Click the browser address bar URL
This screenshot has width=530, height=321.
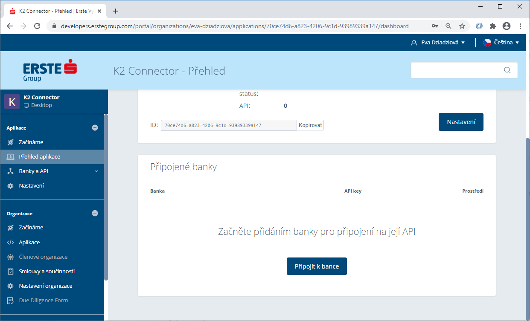point(235,26)
